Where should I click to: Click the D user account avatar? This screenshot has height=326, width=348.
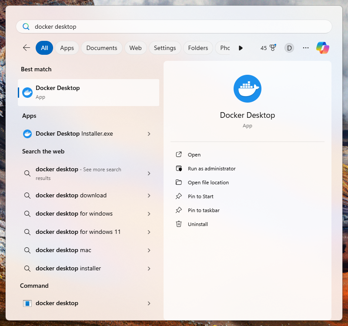tap(289, 48)
